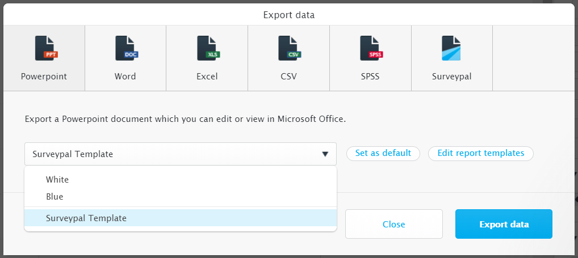Select the PPT file icon

tap(46, 48)
